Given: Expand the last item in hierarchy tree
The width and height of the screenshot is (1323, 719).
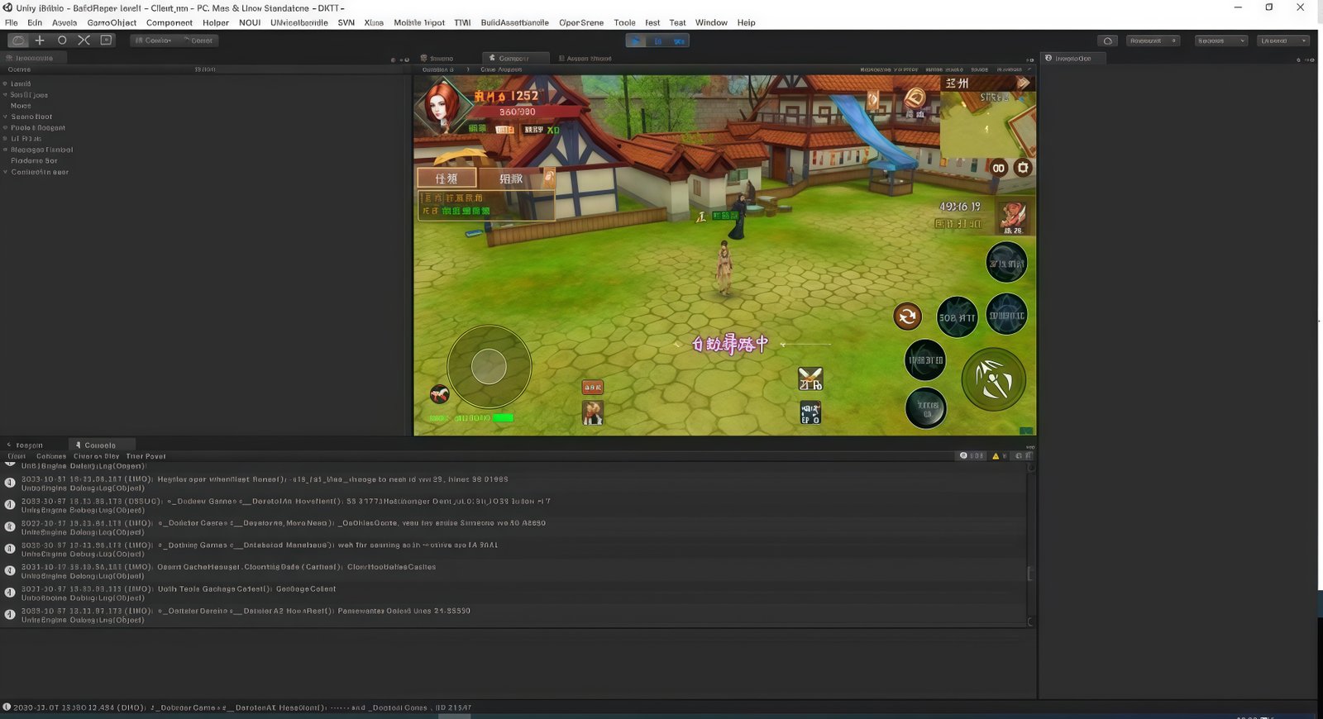Looking at the screenshot, I should [5, 173].
